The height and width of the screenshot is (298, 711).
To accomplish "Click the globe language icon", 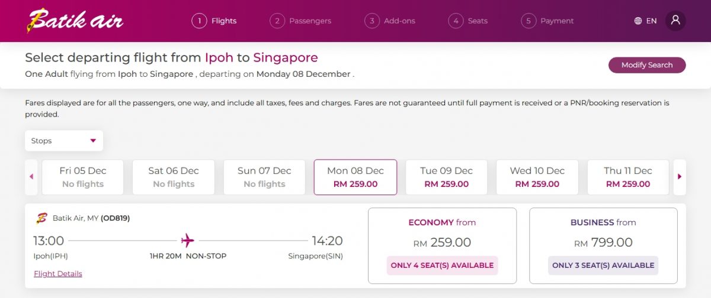I will (x=638, y=21).
